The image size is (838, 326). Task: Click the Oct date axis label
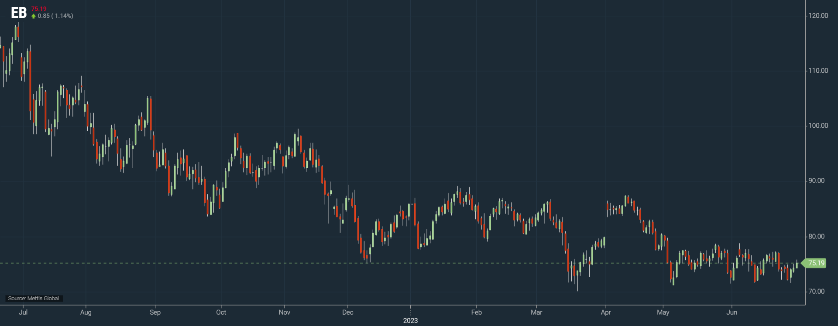pos(221,312)
